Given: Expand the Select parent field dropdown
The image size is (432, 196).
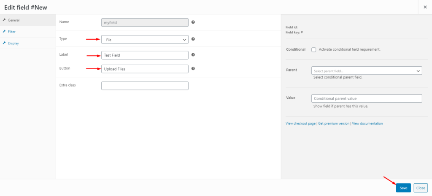Looking at the screenshot, I should tap(367, 71).
